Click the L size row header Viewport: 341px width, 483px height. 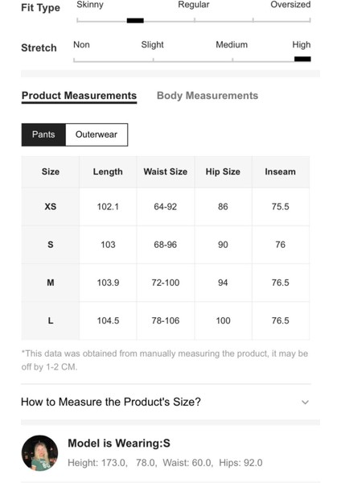[51, 320]
